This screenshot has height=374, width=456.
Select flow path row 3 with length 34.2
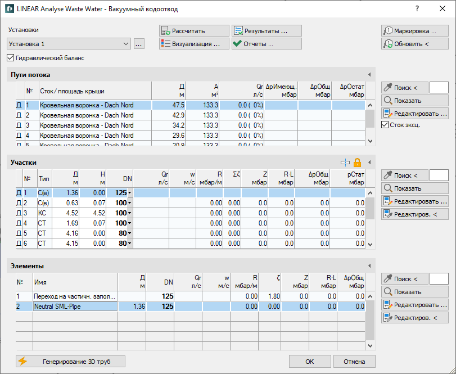coord(191,125)
